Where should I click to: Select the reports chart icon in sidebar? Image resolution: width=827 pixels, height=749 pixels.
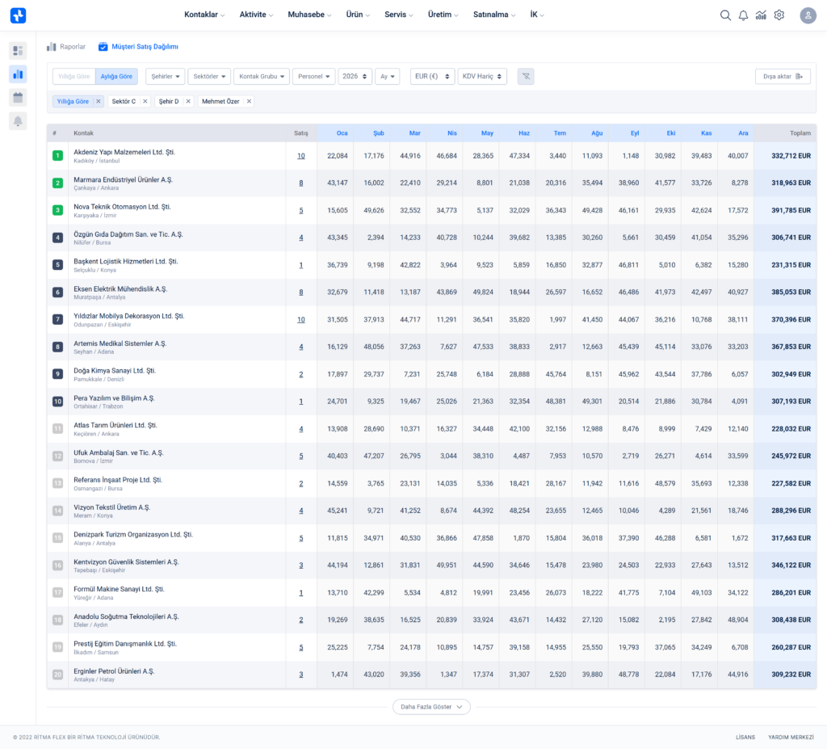pos(18,74)
